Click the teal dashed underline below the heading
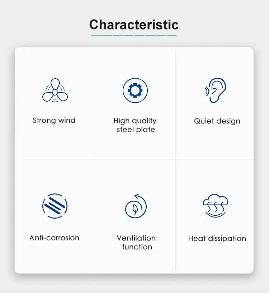The height and width of the screenshot is (294, 269). [x=134, y=35]
